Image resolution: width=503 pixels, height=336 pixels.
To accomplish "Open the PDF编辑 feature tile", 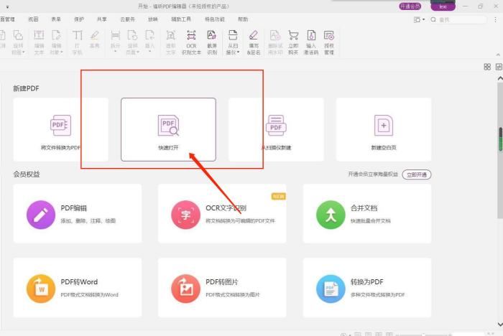I will 78,214.
